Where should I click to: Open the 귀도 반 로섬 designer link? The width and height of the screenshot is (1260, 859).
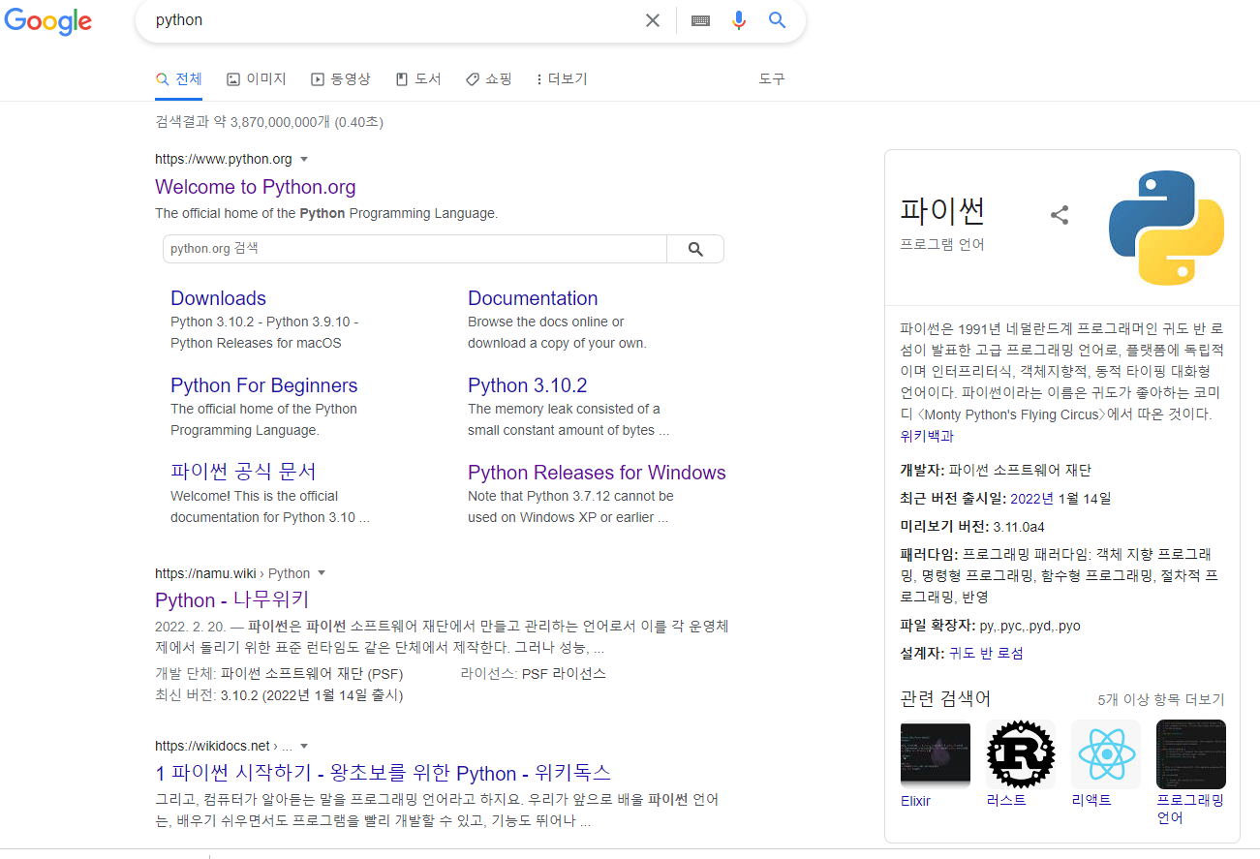point(986,654)
